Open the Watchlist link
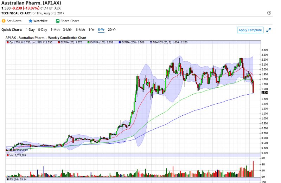 click(x=40, y=21)
